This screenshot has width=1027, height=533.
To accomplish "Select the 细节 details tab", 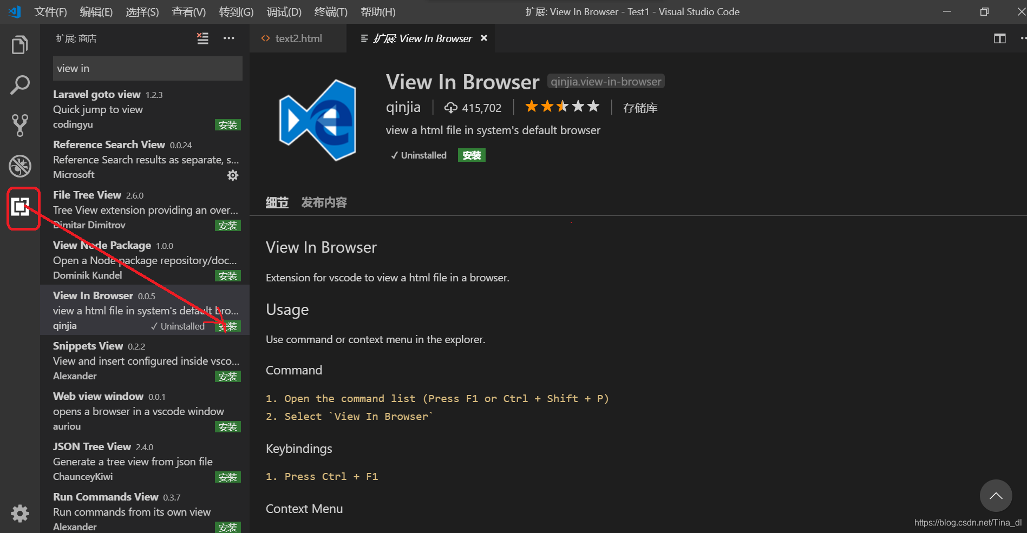I will click(x=277, y=202).
